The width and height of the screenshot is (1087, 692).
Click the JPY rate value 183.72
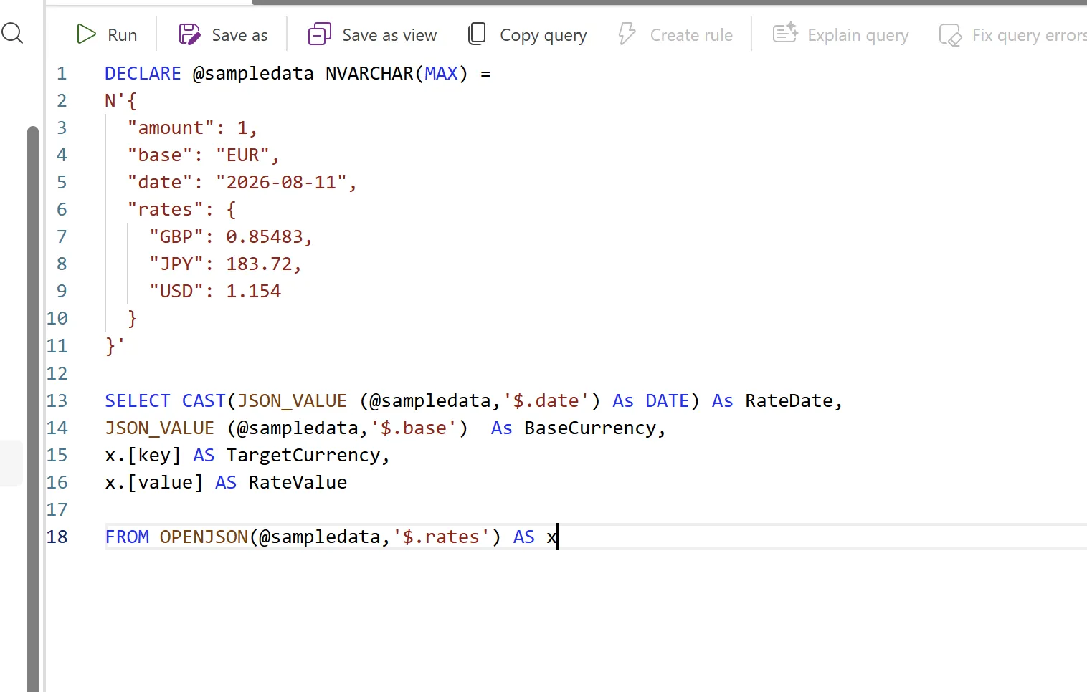pyautogui.click(x=259, y=264)
